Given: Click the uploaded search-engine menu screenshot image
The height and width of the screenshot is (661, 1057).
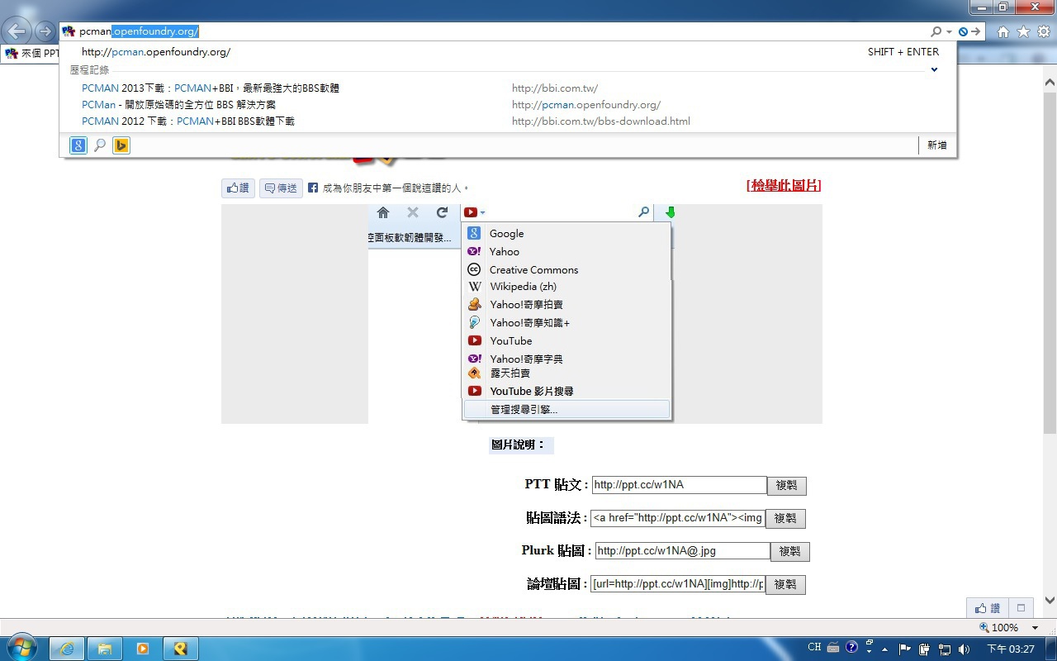Looking at the screenshot, I should click(x=521, y=314).
